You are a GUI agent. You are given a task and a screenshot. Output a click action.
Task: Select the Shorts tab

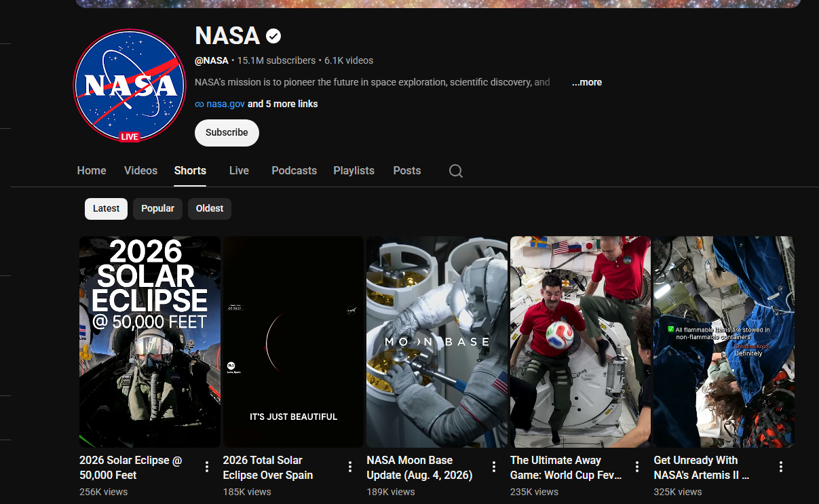pos(190,171)
